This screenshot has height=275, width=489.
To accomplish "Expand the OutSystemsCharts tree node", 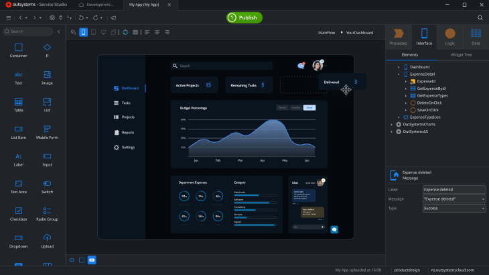I will pyautogui.click(x=392, y=124).
